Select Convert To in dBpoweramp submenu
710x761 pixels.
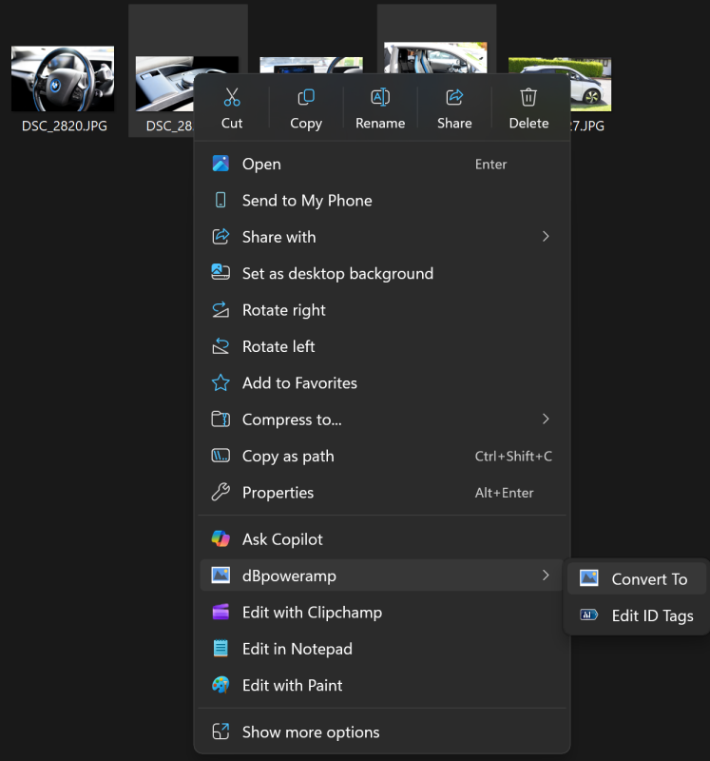pos(648,579)
